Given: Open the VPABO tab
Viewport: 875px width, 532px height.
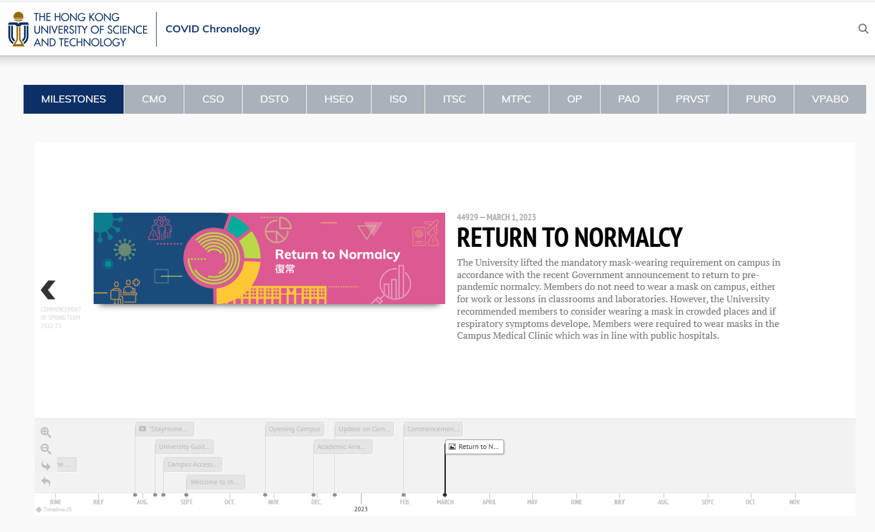Looking at the screenshot, I should click(x=830, y=99).
